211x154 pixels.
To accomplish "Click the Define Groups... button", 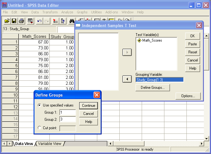I will (153, 88).
